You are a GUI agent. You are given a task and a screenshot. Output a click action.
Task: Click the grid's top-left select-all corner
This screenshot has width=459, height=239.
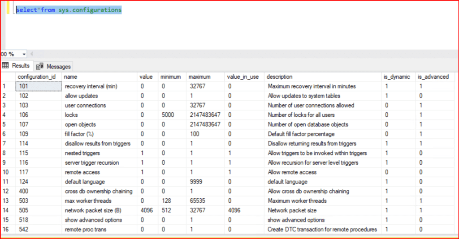[8, 77]
